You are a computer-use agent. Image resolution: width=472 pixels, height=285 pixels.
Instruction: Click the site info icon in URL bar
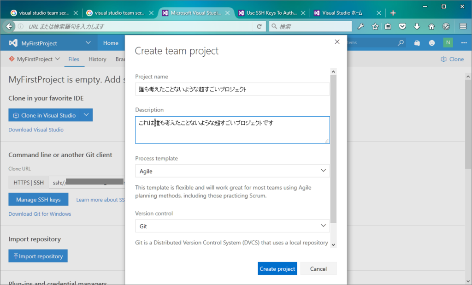click(x=20, y=26)
